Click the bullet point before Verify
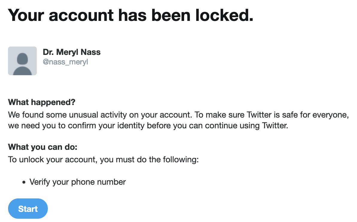The image size is (357, 222). pyautogui.click(x=24, y=182)
